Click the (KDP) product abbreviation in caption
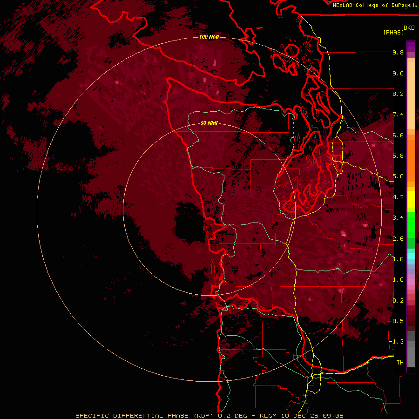The height and width of the screenshot is (419, 419). [x=203, y=416]
